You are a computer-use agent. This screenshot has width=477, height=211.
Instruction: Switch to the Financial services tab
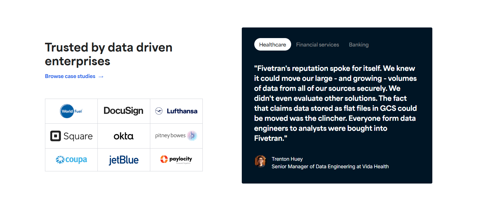(x=317, y=44)
